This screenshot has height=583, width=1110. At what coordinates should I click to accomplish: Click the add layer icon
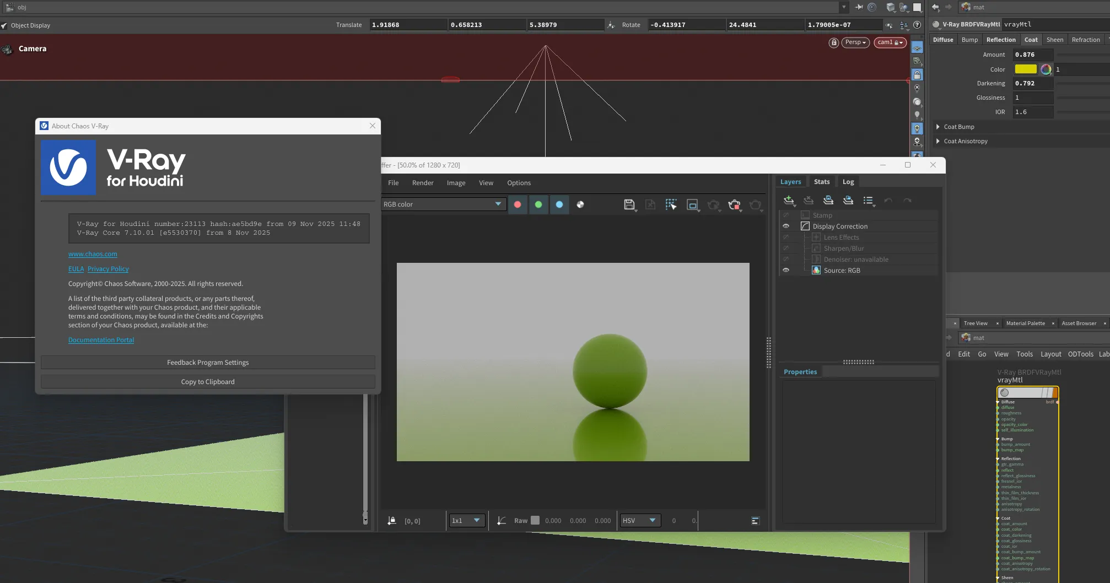(789, 201)
